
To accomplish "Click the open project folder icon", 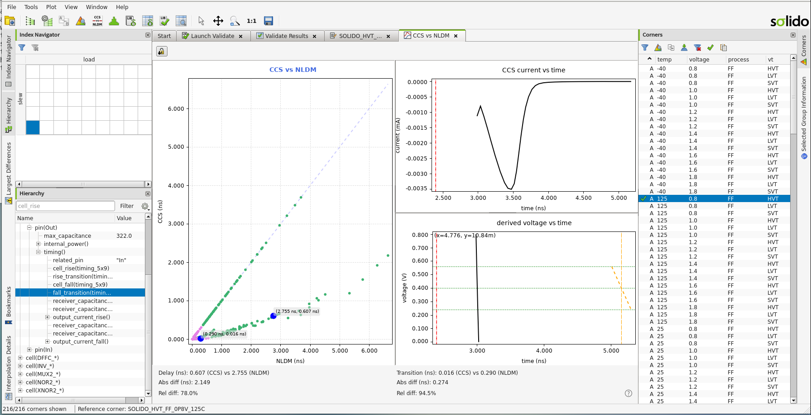I will (x=10, y=21).
